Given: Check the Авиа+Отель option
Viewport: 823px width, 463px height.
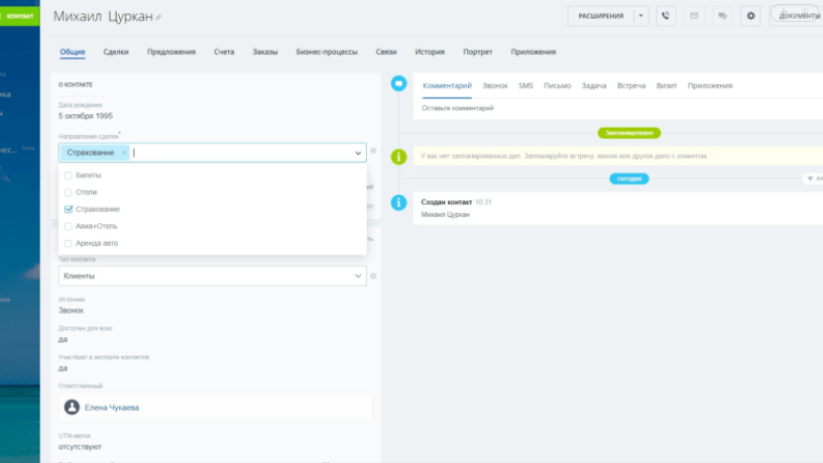Looking at the screenshot, I should tap(68, 226).
